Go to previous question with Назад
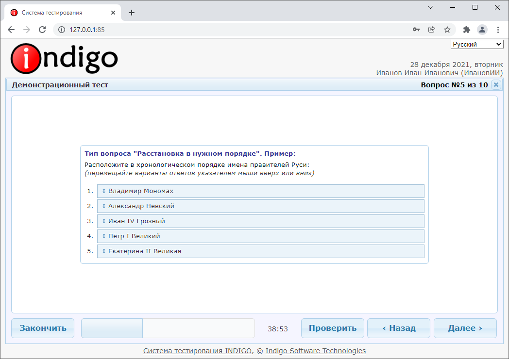The height and width of the screenshot is (359, 509). 399,328
